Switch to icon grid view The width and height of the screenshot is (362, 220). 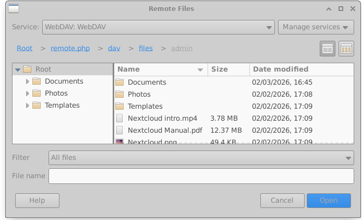(x=346, y=49)
